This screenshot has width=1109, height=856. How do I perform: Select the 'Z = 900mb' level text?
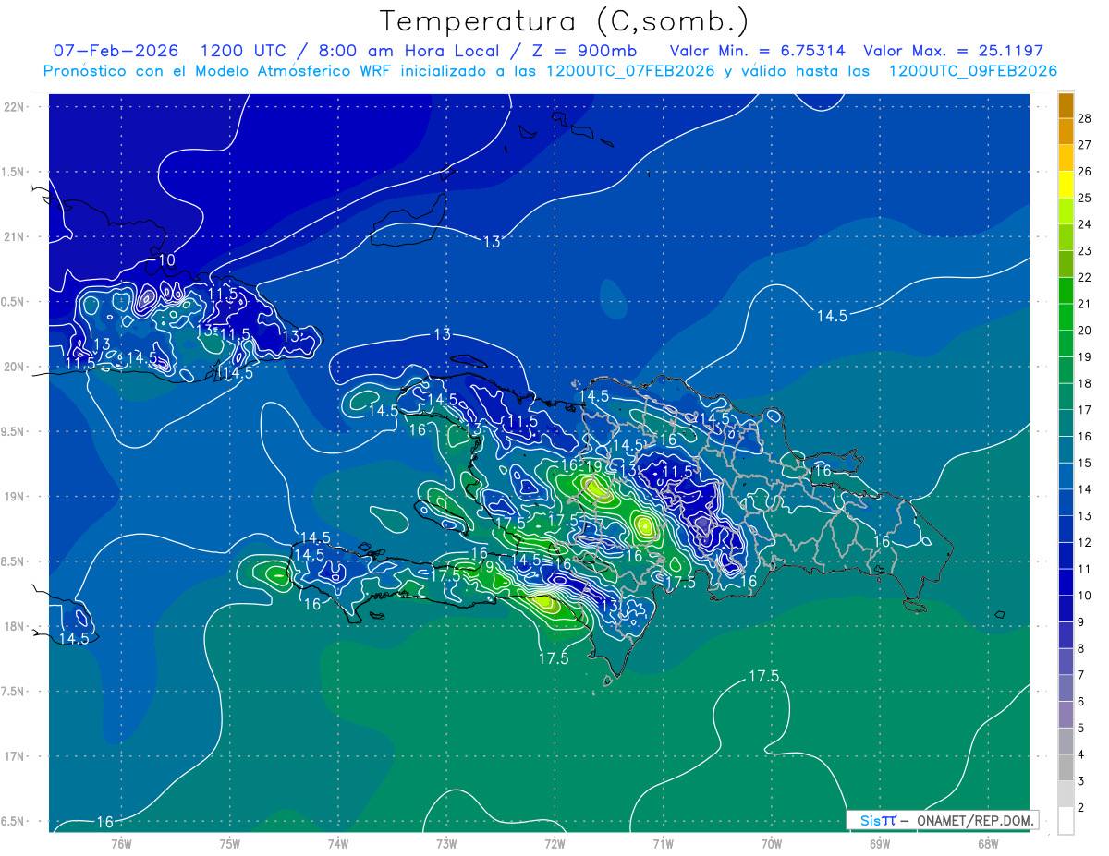(x=583, y=51)
